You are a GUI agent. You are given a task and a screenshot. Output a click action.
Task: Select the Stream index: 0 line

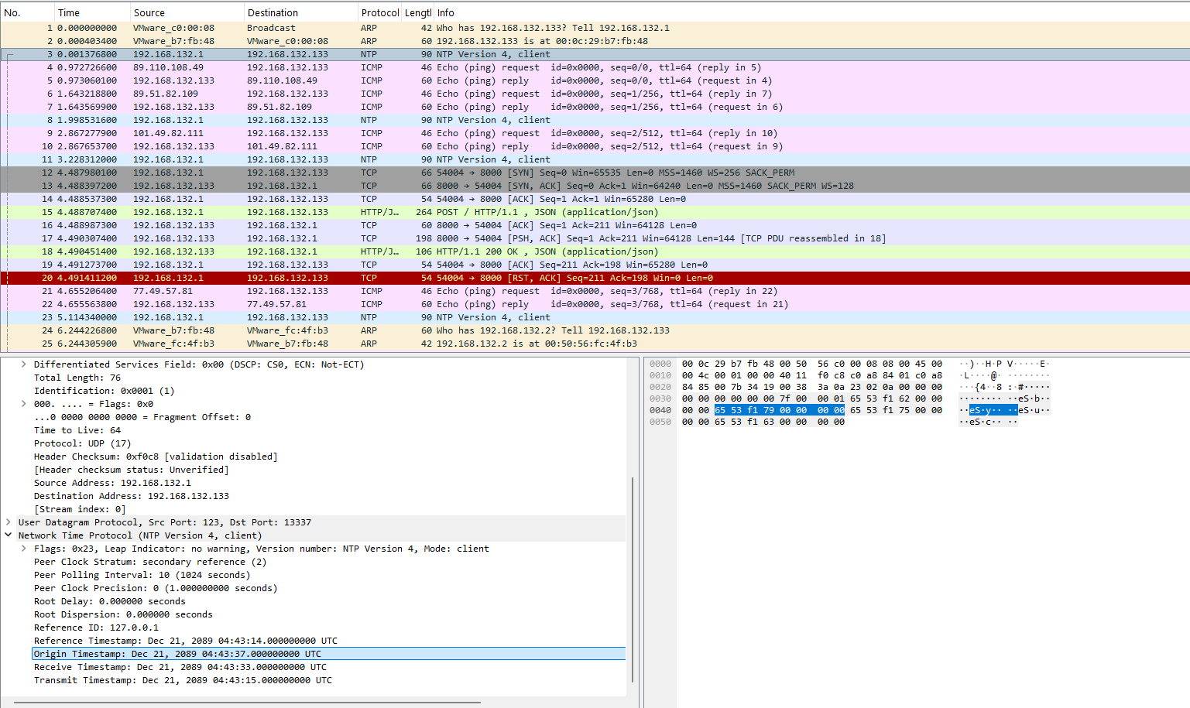pyautogui.click(x=80, y=509)
